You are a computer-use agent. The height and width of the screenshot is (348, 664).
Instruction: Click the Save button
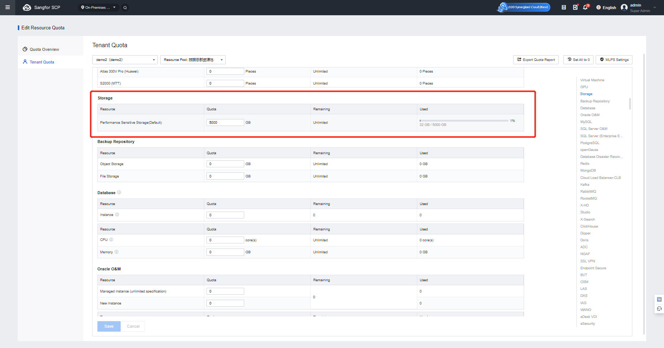109,326
